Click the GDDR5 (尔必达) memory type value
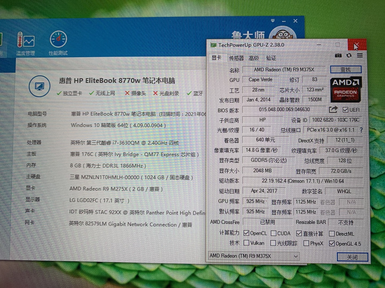The height and width of the screenshot is (288, 385). [x=268, y=160]
